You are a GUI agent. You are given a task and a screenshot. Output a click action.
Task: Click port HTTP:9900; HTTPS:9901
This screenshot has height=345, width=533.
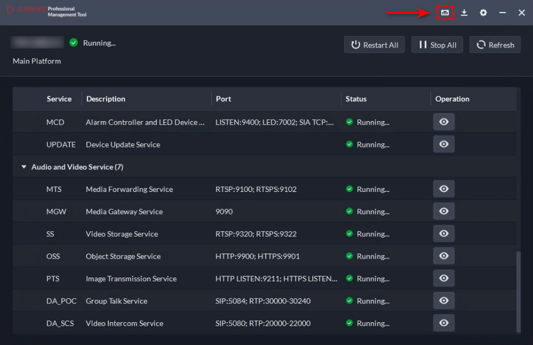click(257, 256)
